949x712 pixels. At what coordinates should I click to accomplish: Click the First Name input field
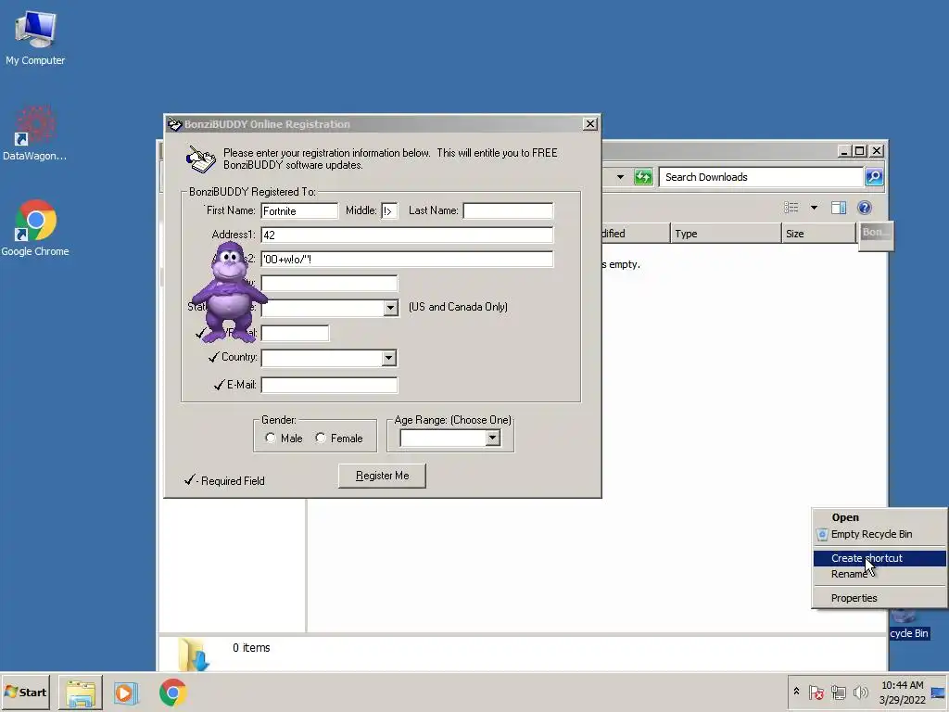pos(299,210)
